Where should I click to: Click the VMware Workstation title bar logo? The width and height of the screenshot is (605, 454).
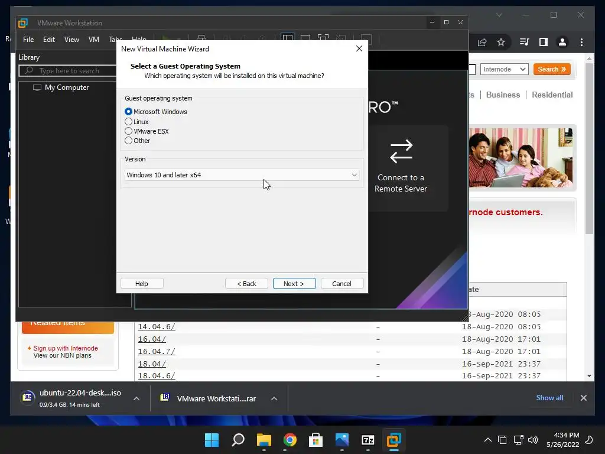click(23, 23)
